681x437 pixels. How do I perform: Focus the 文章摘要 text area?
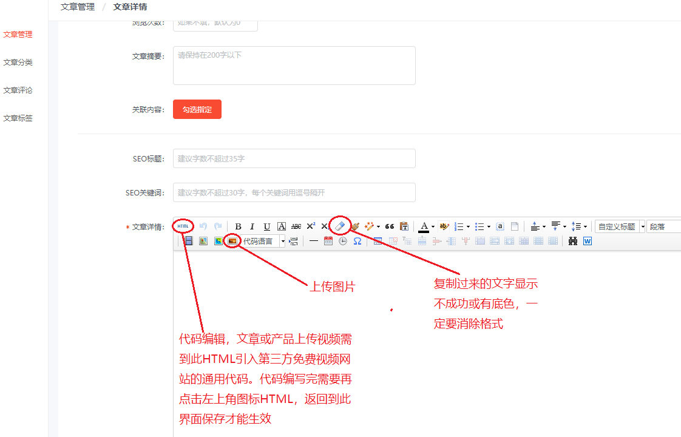[x=294, y=66]
